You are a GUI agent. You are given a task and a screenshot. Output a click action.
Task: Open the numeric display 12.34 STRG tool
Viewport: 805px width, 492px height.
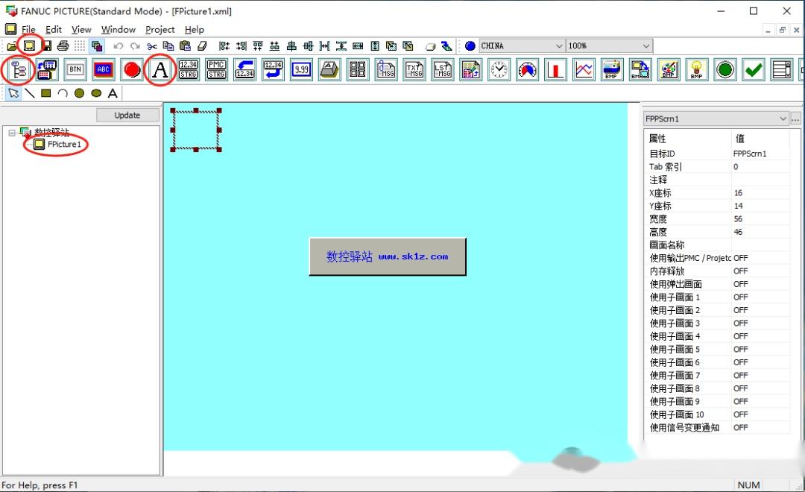[x=188, y=69]
